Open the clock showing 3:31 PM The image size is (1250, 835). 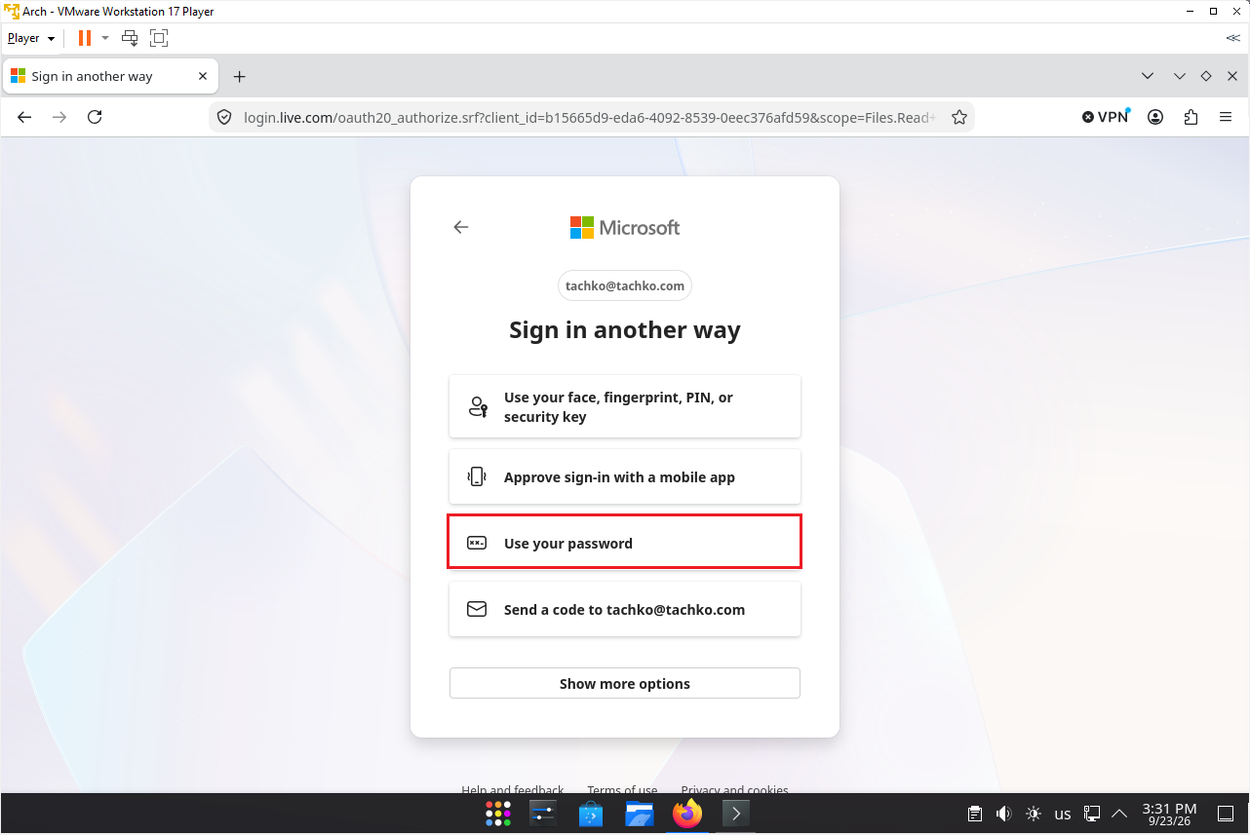[x=1169, y=814]
